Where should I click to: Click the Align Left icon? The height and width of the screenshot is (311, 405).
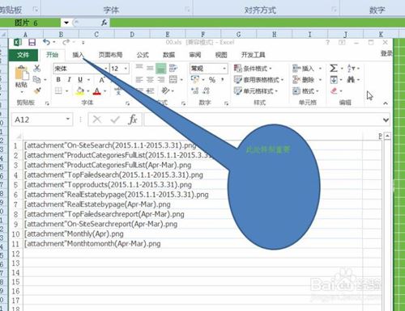[x=139, y=79]
